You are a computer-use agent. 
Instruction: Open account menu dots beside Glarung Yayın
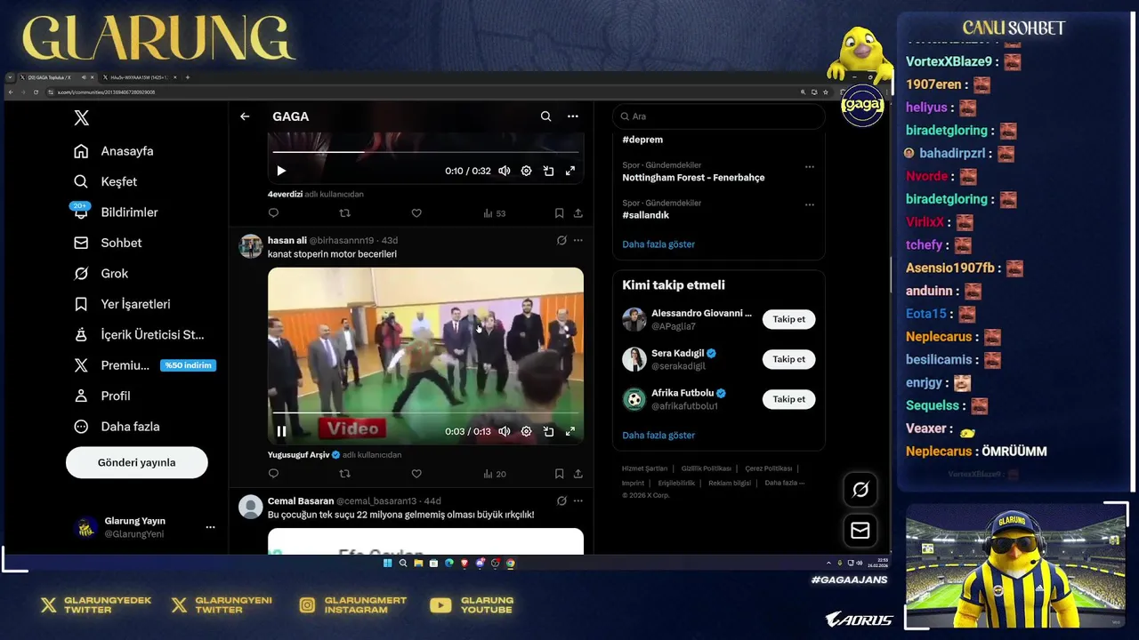[210, 527]
